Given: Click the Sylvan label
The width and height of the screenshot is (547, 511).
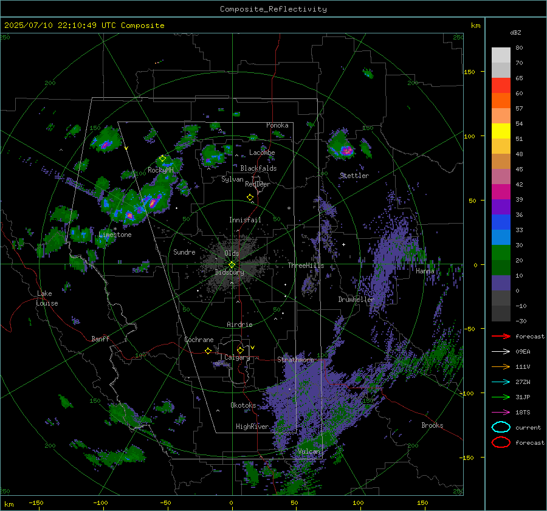Looking at the screenshot, I should pyautogui.click(x=232, y=179).
